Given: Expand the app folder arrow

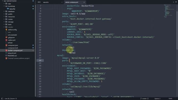Looking at the screenshot, I should [x=4, y=4].
